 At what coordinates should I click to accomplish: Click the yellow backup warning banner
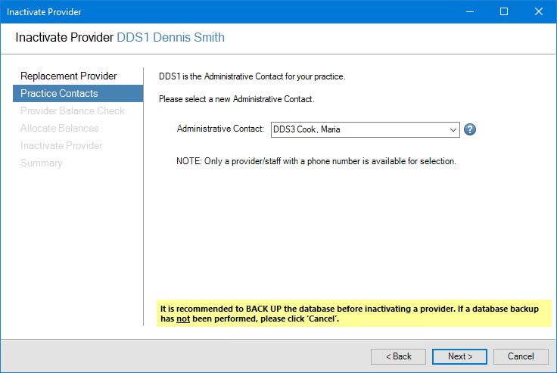coord(354,313)
